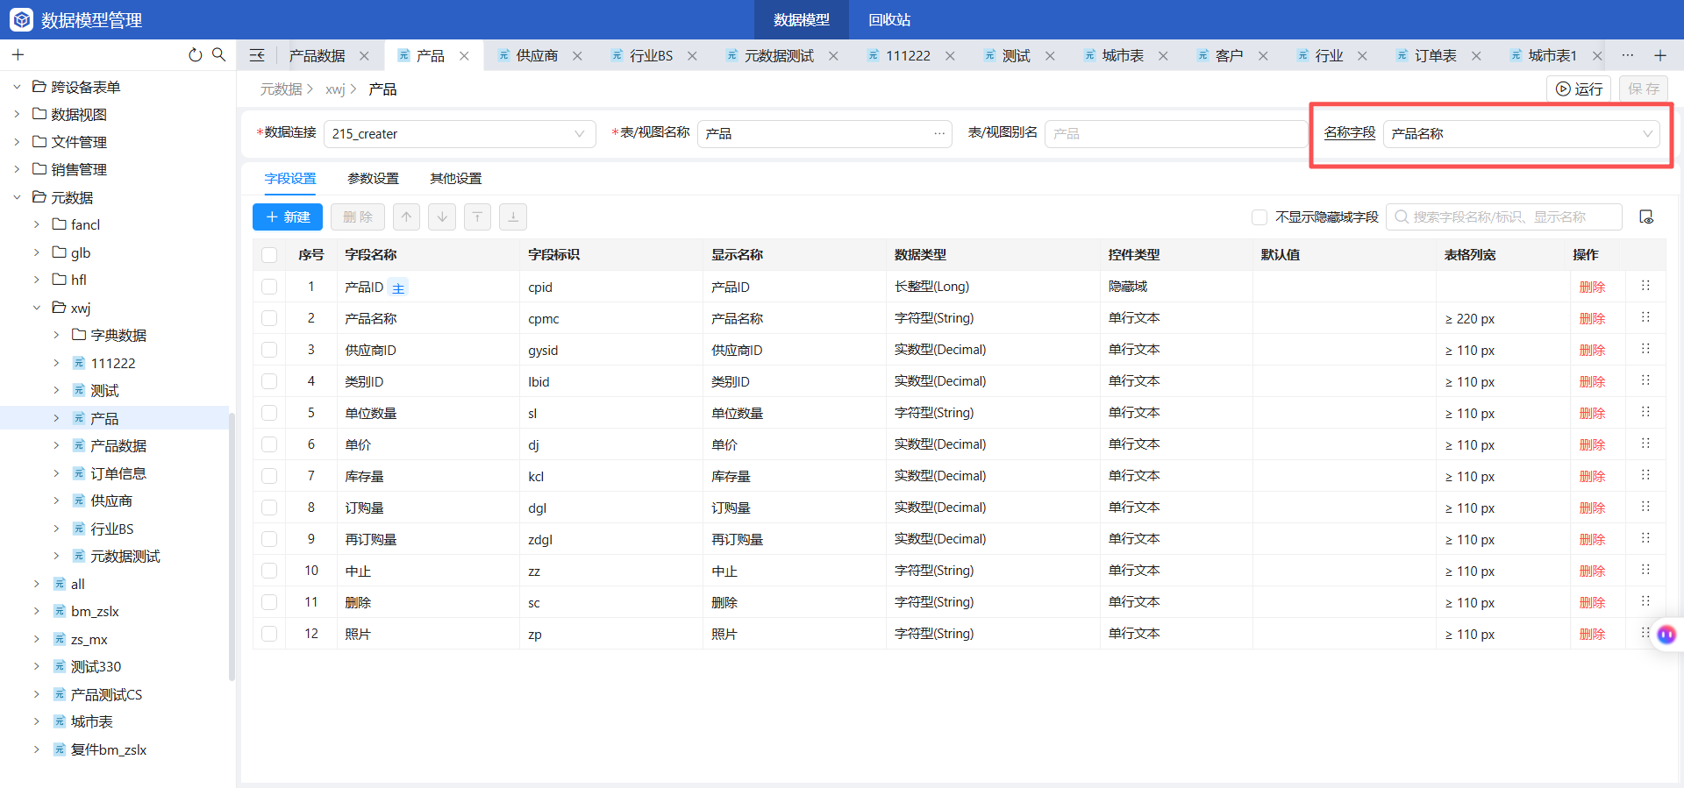The height and width of the screenshot is (788, 1684).
Task: Close the 供应商 tab
Action: tap(577, 56)
